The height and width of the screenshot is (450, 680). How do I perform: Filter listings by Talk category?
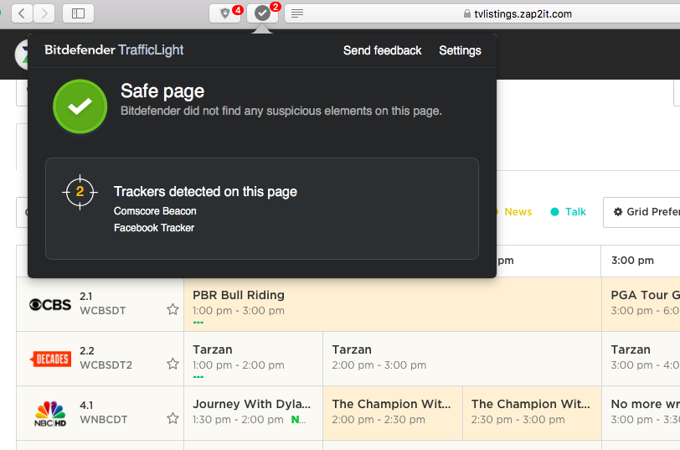pos(568,212)
